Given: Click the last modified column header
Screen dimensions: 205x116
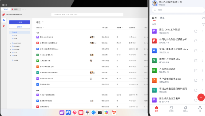Looking at the screenshot, I should click(x=132, y=28).
